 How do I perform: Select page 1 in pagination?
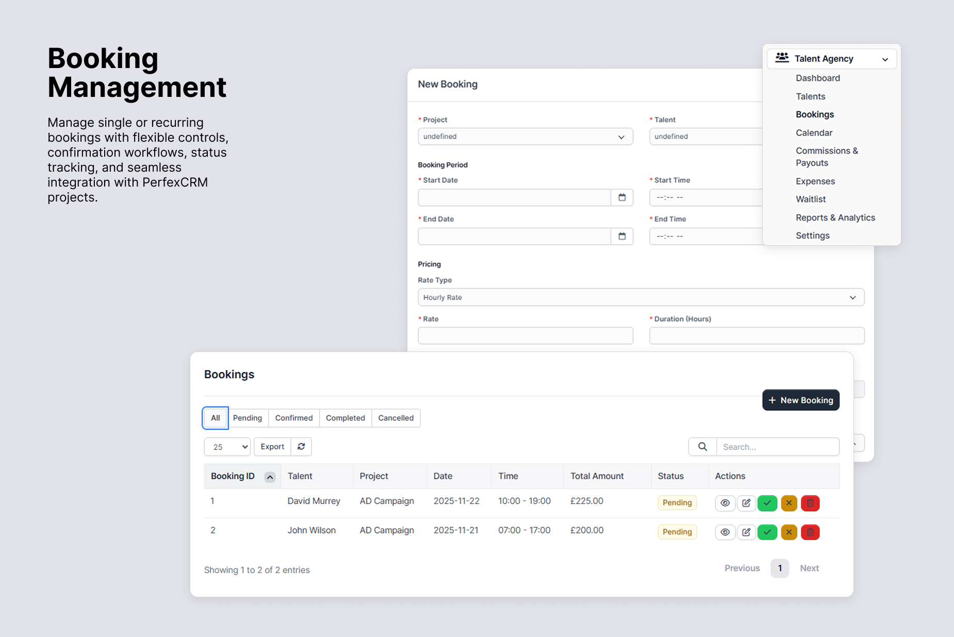pyautogui.click(x=780, y=568)
